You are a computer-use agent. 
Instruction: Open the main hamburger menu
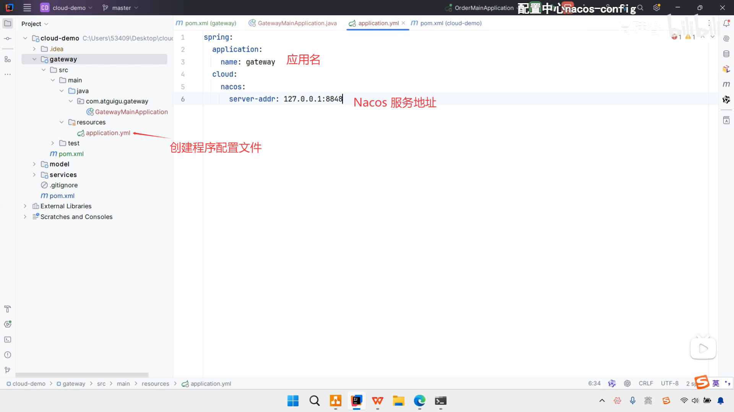point(27,8)
